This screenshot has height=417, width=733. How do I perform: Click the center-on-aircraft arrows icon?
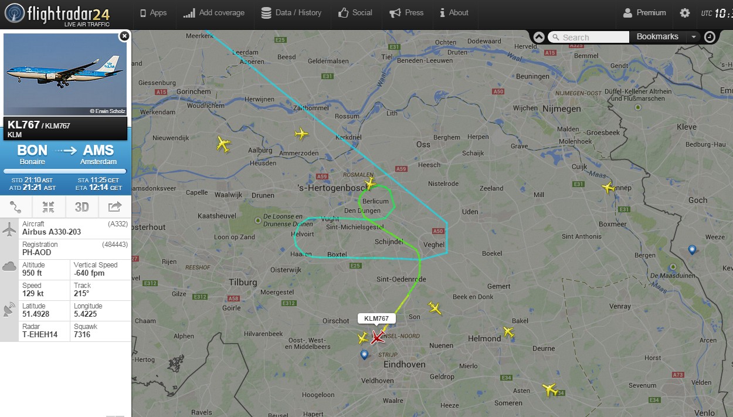click(49, 206)
